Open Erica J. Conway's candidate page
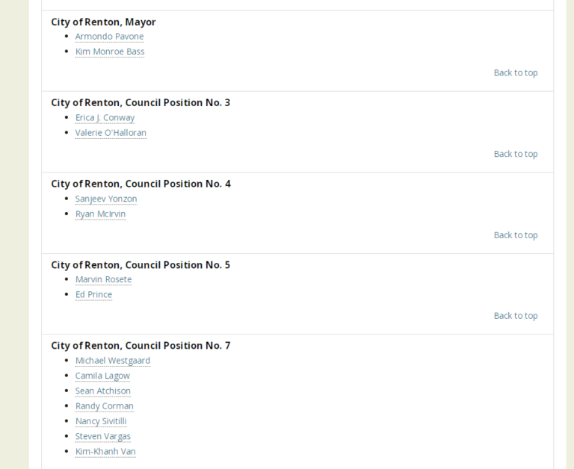 [105, 118]
